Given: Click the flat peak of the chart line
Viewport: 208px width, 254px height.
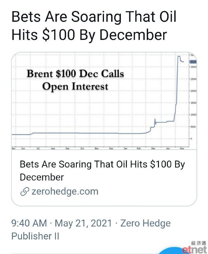Looking at the screenshot, I should (x=179, y=56).
